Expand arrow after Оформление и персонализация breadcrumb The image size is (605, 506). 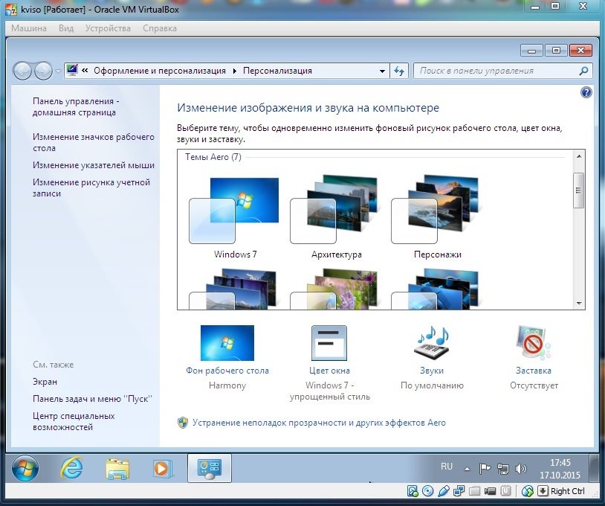[235, 71]
